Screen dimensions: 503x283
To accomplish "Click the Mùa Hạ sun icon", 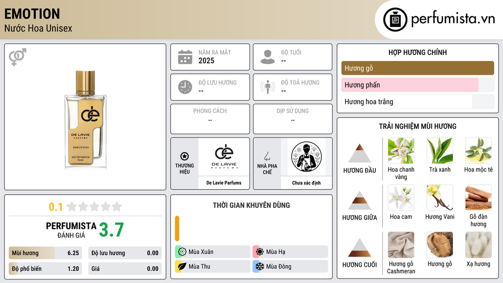I will tap(260, 252).
